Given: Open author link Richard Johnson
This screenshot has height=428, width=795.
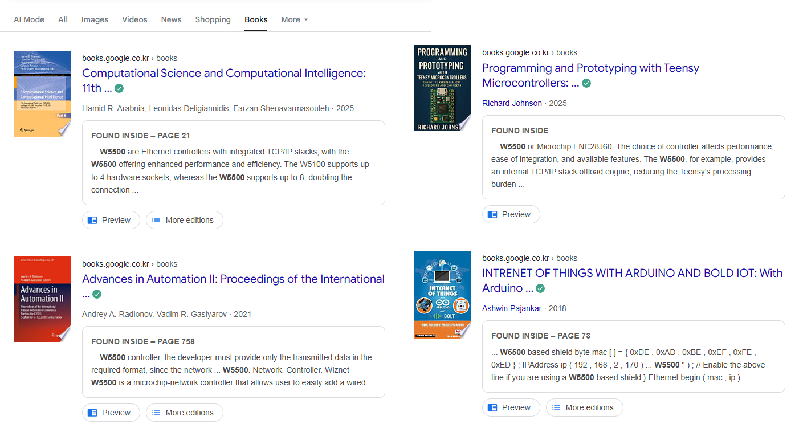Looking at the screenshot, I should 512,103.
